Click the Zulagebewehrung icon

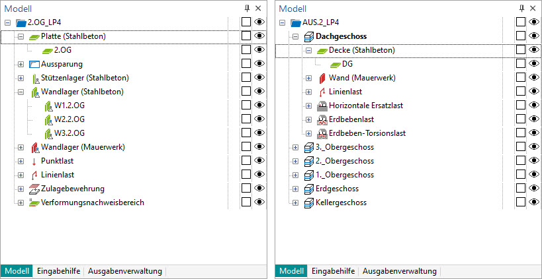pyautogui.click(x=34, y=189)
